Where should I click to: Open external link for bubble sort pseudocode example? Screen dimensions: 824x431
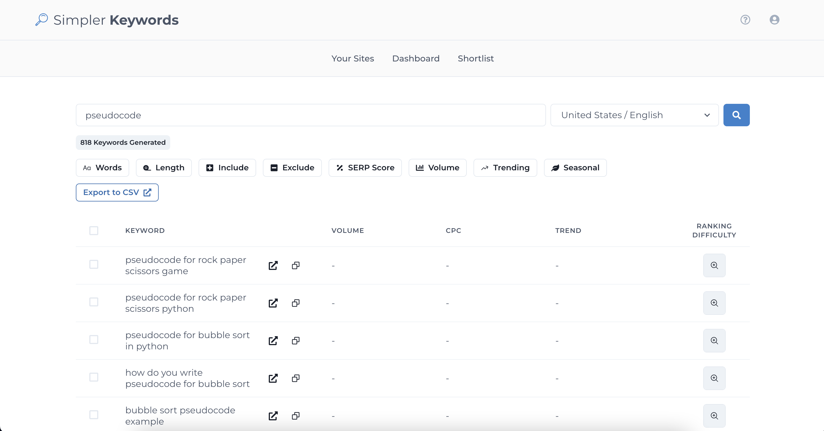point(273,416)
